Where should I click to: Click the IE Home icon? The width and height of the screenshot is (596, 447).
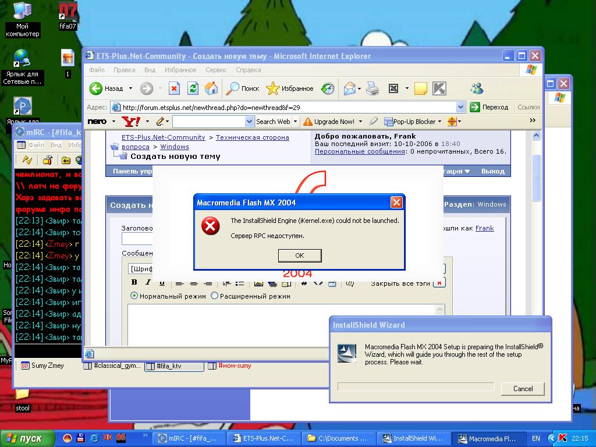(x=211, y=88)
